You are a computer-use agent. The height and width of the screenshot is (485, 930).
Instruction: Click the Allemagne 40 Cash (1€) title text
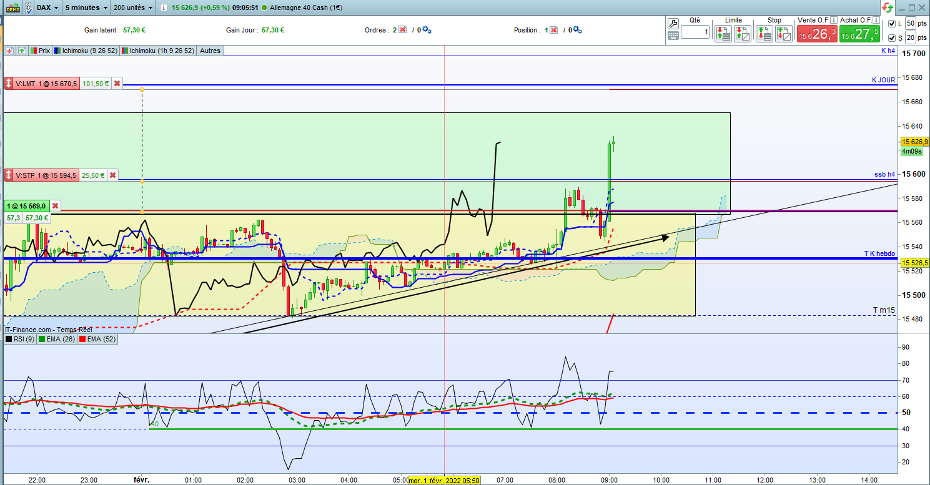(x=306, y=7)
